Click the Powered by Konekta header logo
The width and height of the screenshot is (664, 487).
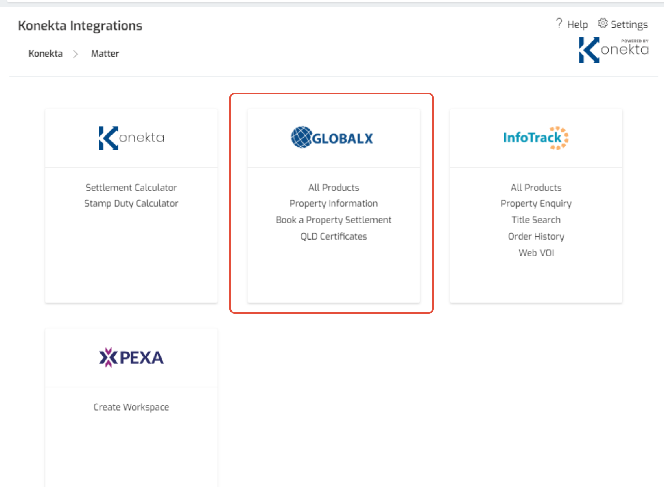tap(614, 50)
